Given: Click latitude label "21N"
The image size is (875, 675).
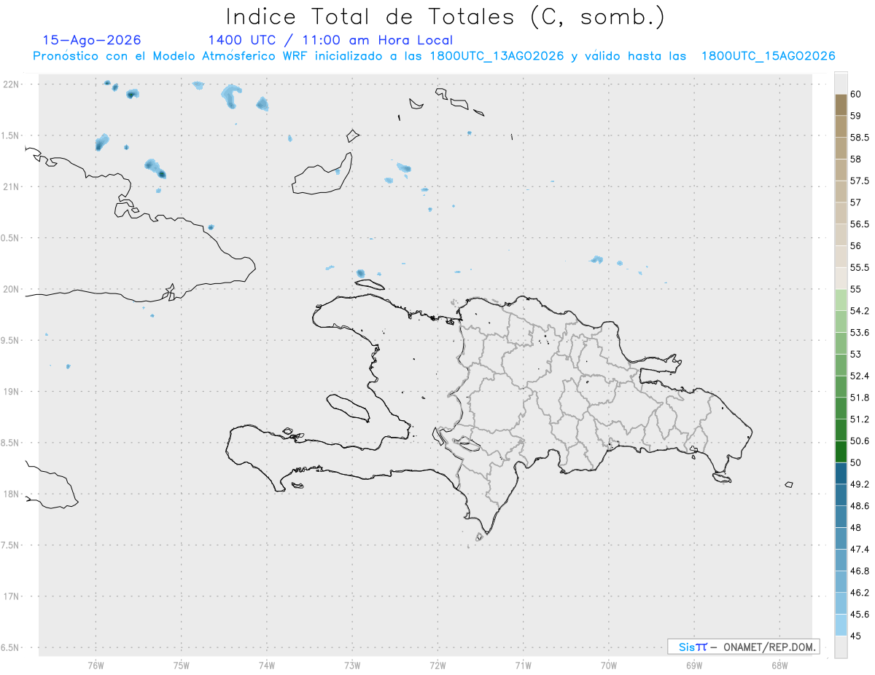Looking at the screenshot, I should 12,186.
